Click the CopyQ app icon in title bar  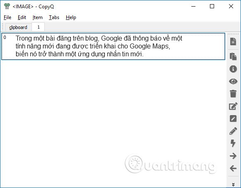click(7, 6)
